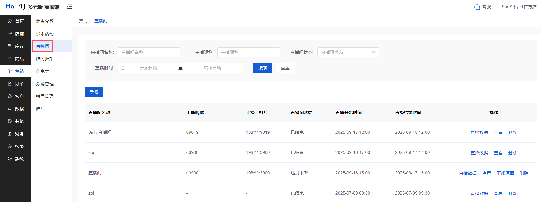Click the chevron arrow of 直播间状态 select
Viewport: 541px width, 202px height.
[374, 52]
